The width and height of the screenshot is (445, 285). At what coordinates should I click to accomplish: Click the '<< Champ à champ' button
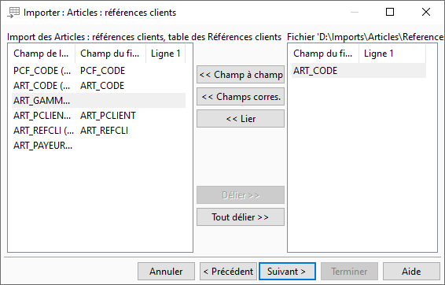[241, 75]
